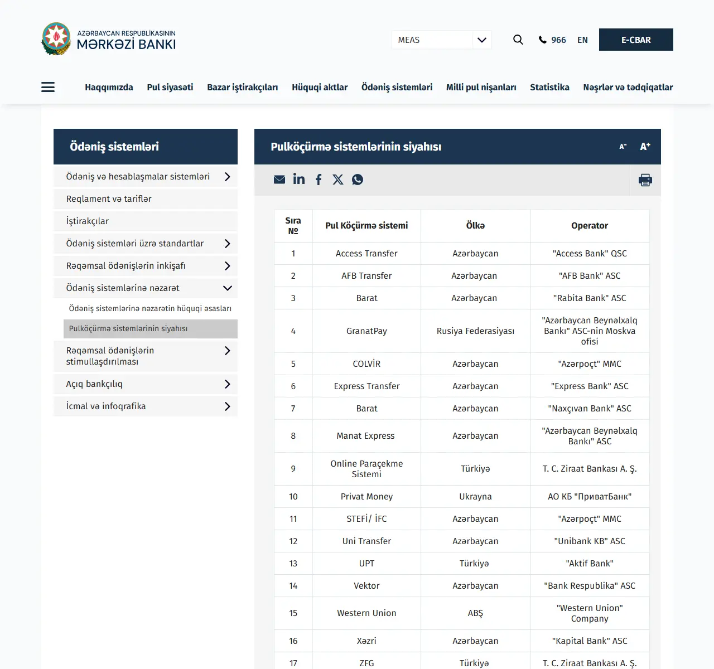Share the page on LinkedIn

299,179
